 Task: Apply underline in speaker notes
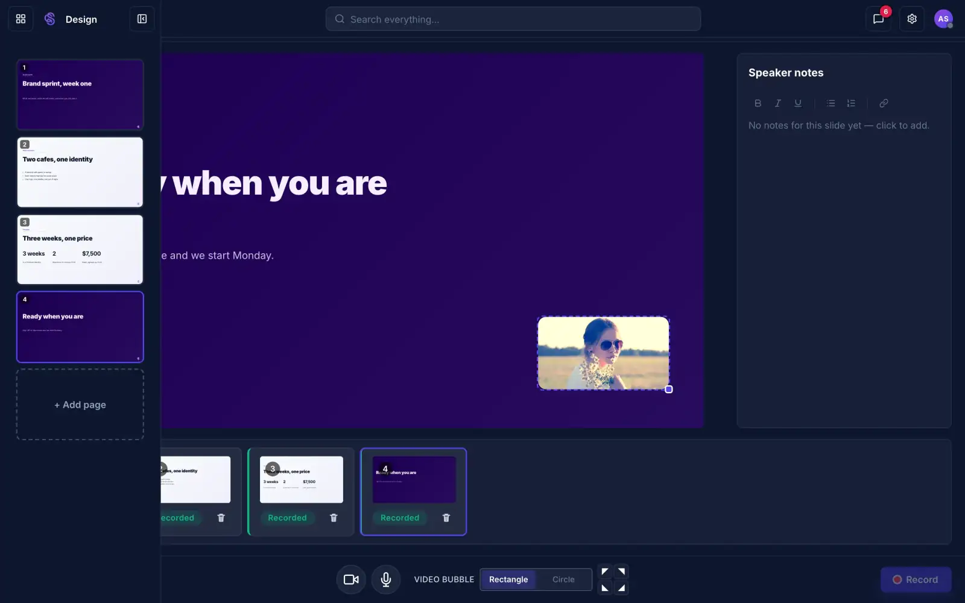pyautogui.click(x=798, y=103)
